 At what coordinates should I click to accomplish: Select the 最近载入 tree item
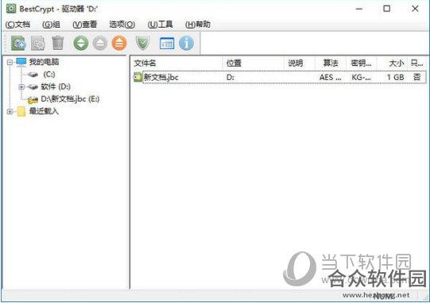pyautogui.click(x=44, y=111)
